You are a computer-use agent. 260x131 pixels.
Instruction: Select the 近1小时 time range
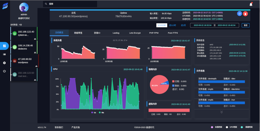coord(172,25)
